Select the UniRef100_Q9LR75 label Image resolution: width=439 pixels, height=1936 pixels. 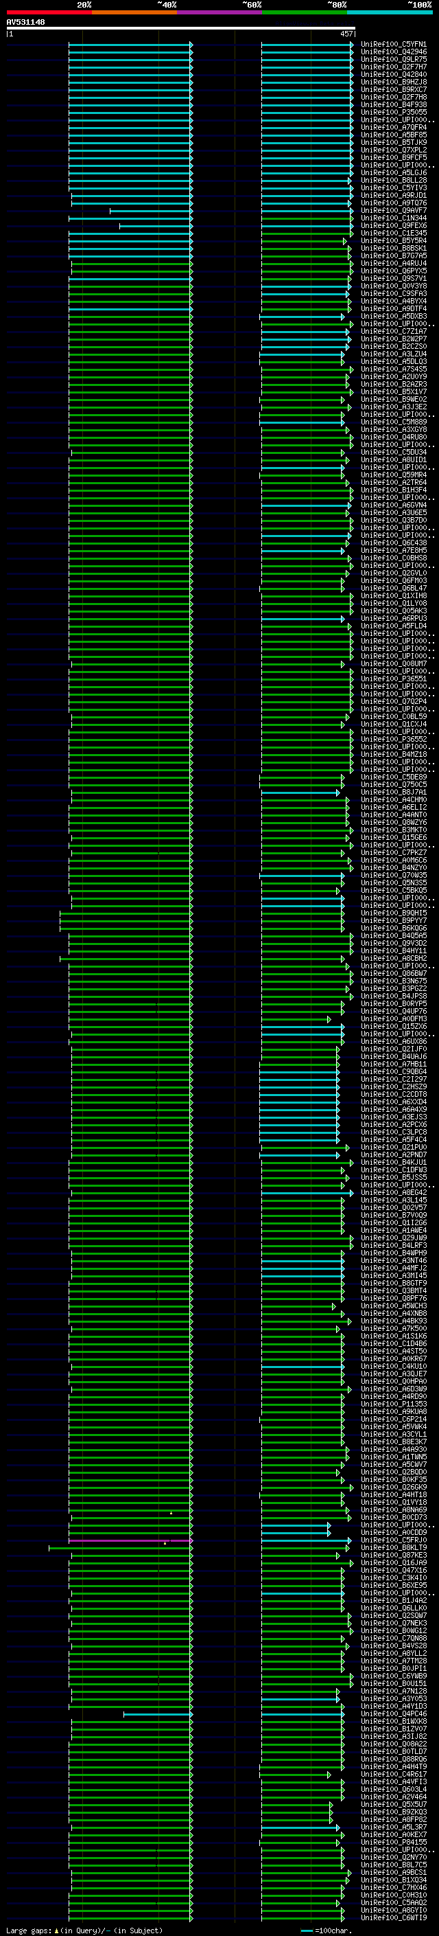pyautogui.click(x=394, y=59)
